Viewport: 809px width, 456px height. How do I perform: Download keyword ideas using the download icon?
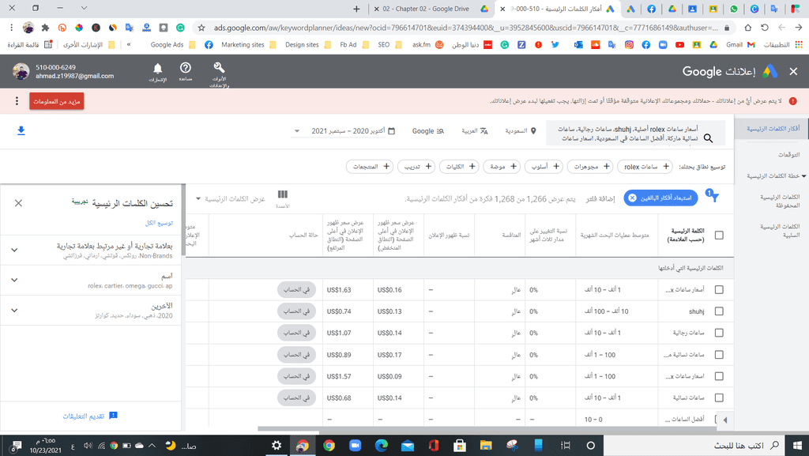pos(21,131)
